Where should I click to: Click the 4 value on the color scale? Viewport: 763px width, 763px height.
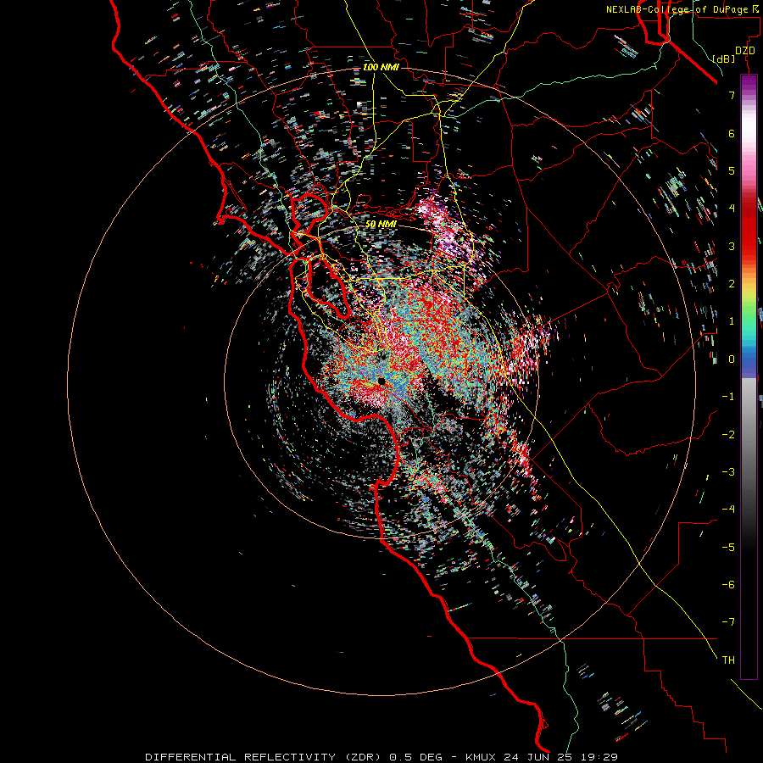[732, 209]
